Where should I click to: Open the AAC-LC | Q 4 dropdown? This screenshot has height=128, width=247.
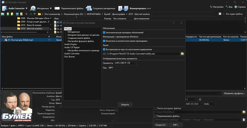[194, 104]
